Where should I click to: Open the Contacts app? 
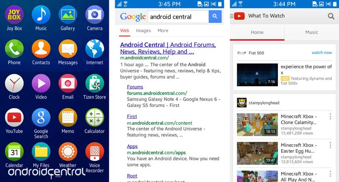coord(41,49)
